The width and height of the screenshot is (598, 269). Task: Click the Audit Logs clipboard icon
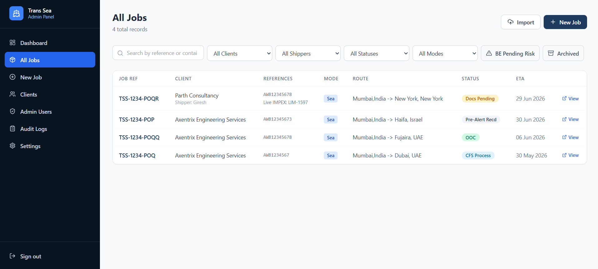pos(12,128)
